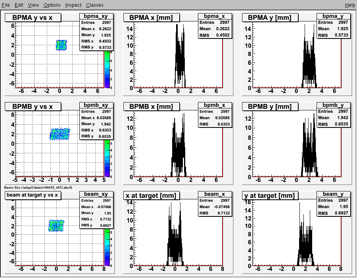
Task: Open the Help menu
Action: [x=350, y=5]
